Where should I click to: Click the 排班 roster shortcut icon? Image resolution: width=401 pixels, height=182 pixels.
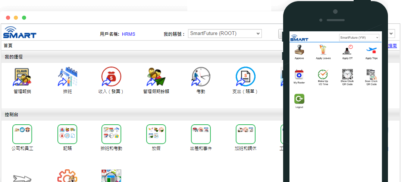tap(67, 77)
